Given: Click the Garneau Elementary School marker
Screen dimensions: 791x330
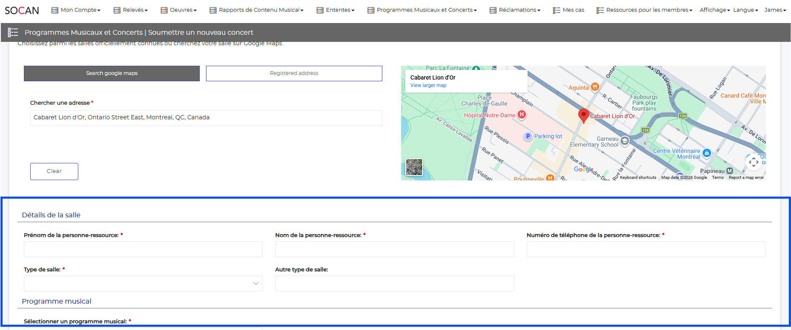Looking at the screenshot, I should 625,141.
